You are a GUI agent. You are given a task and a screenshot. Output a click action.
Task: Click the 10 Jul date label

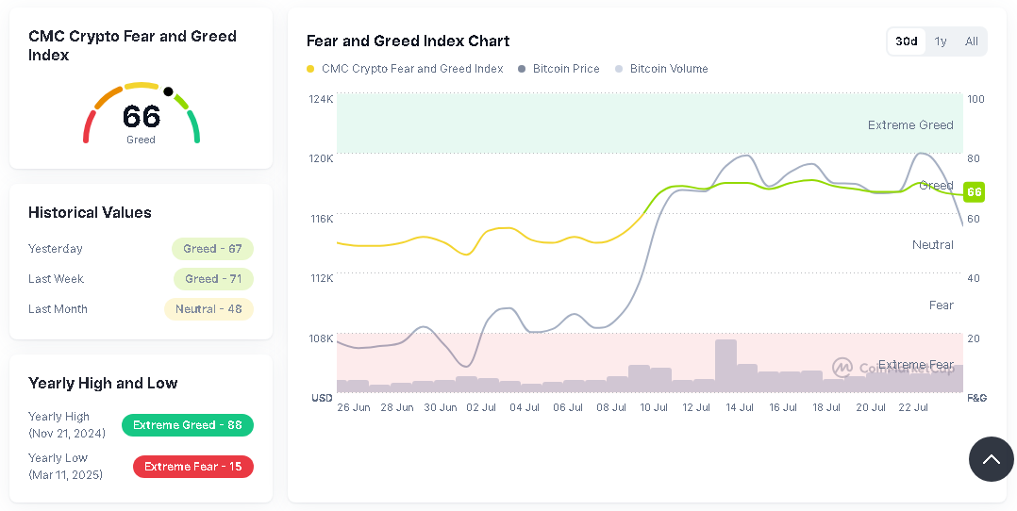click(653, 408)
